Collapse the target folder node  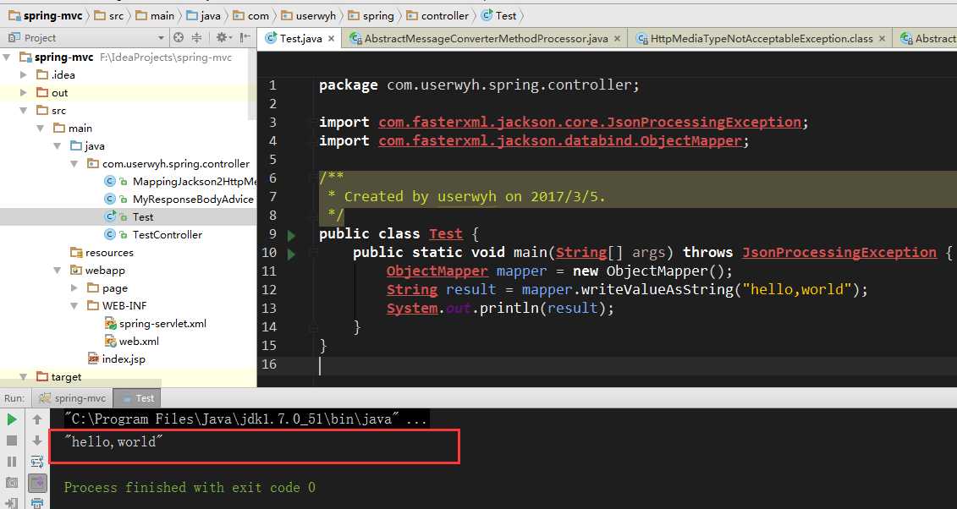pyautogui.click(x=24, y=377)
